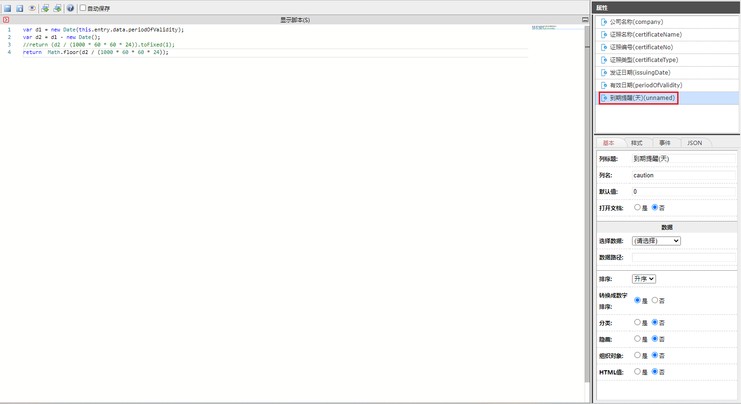The height and width of the screenshot is (404, 741).
Task: Open Help with the question mark icon
Action: 70,8
